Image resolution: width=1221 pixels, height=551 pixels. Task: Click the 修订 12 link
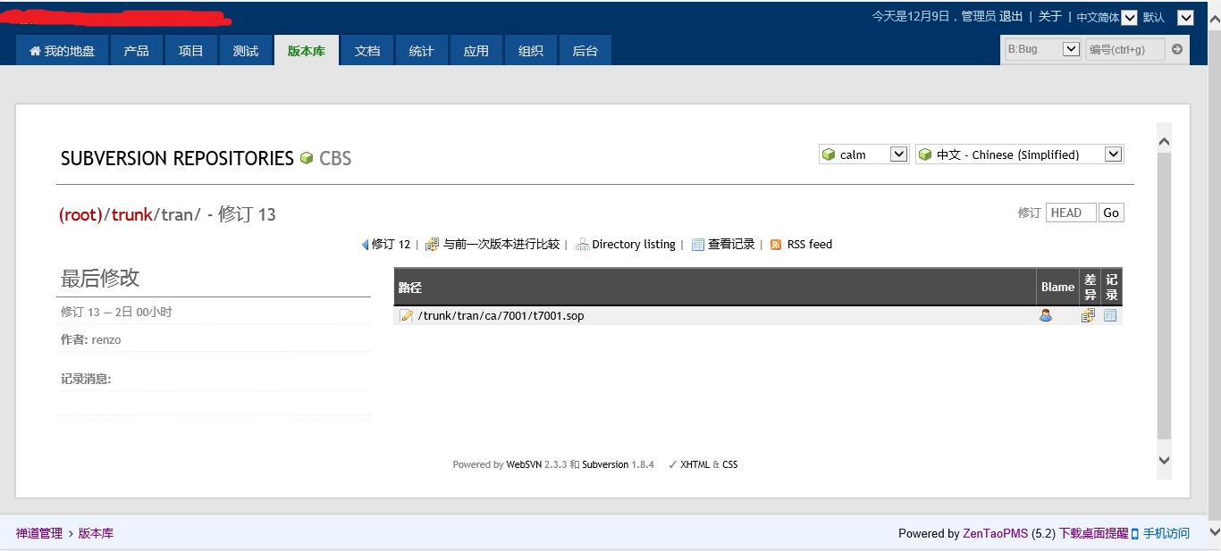(x=391, y=245)
